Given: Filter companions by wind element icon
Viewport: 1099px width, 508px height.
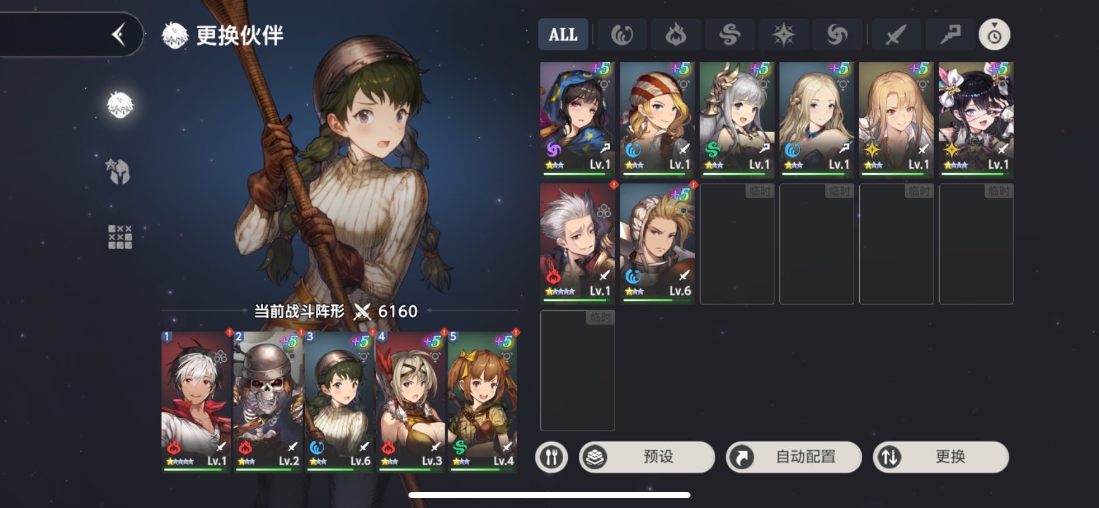Looking at the screenshot, I should (729, 34).
